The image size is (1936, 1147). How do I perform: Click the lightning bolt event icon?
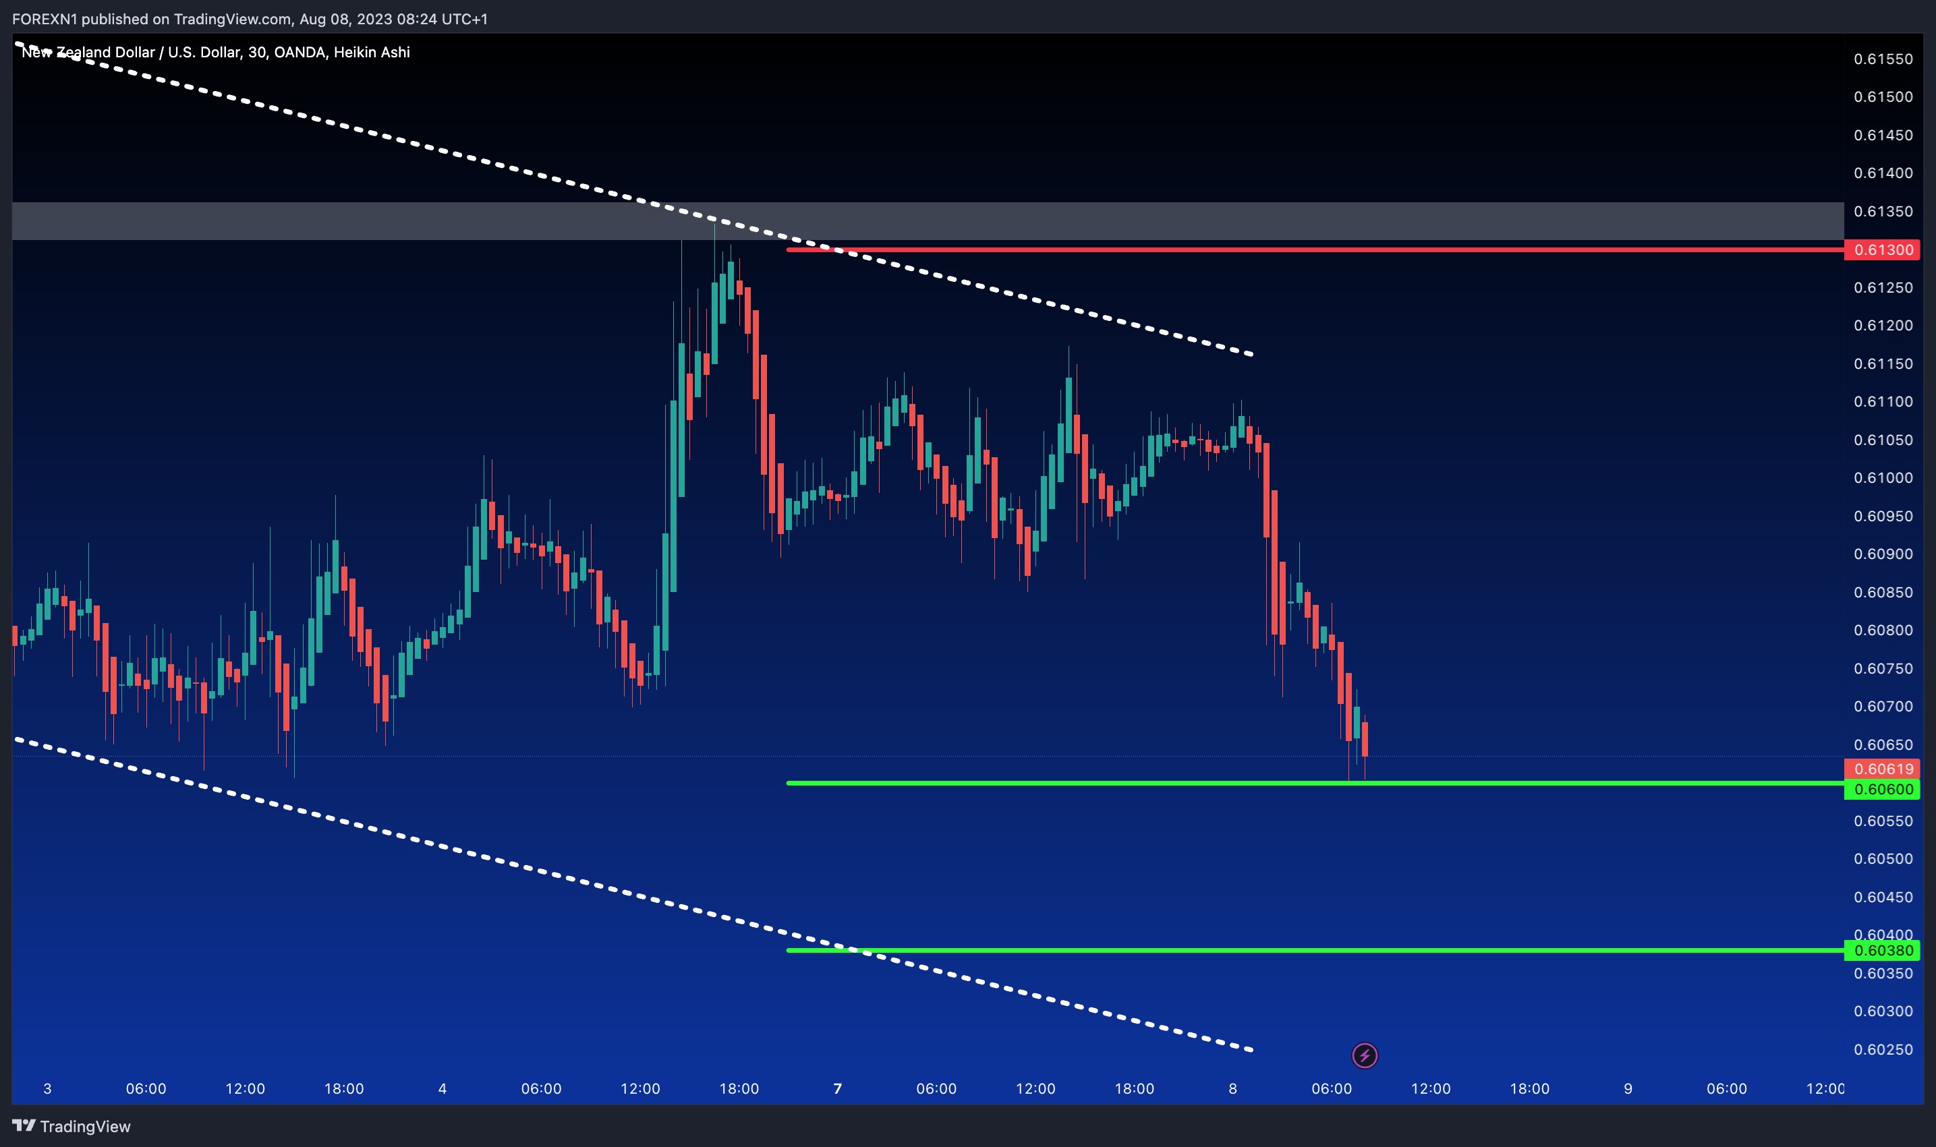point(1364,1055)
